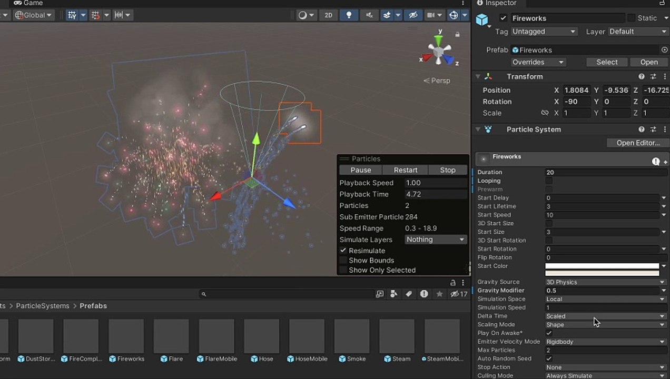Select the Hose prefab asset
Screen dimensions: 670x379
click(261, 340)
